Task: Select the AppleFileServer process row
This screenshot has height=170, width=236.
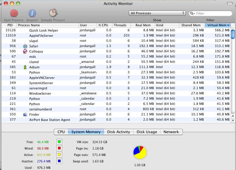Action: tap(116, 36)
